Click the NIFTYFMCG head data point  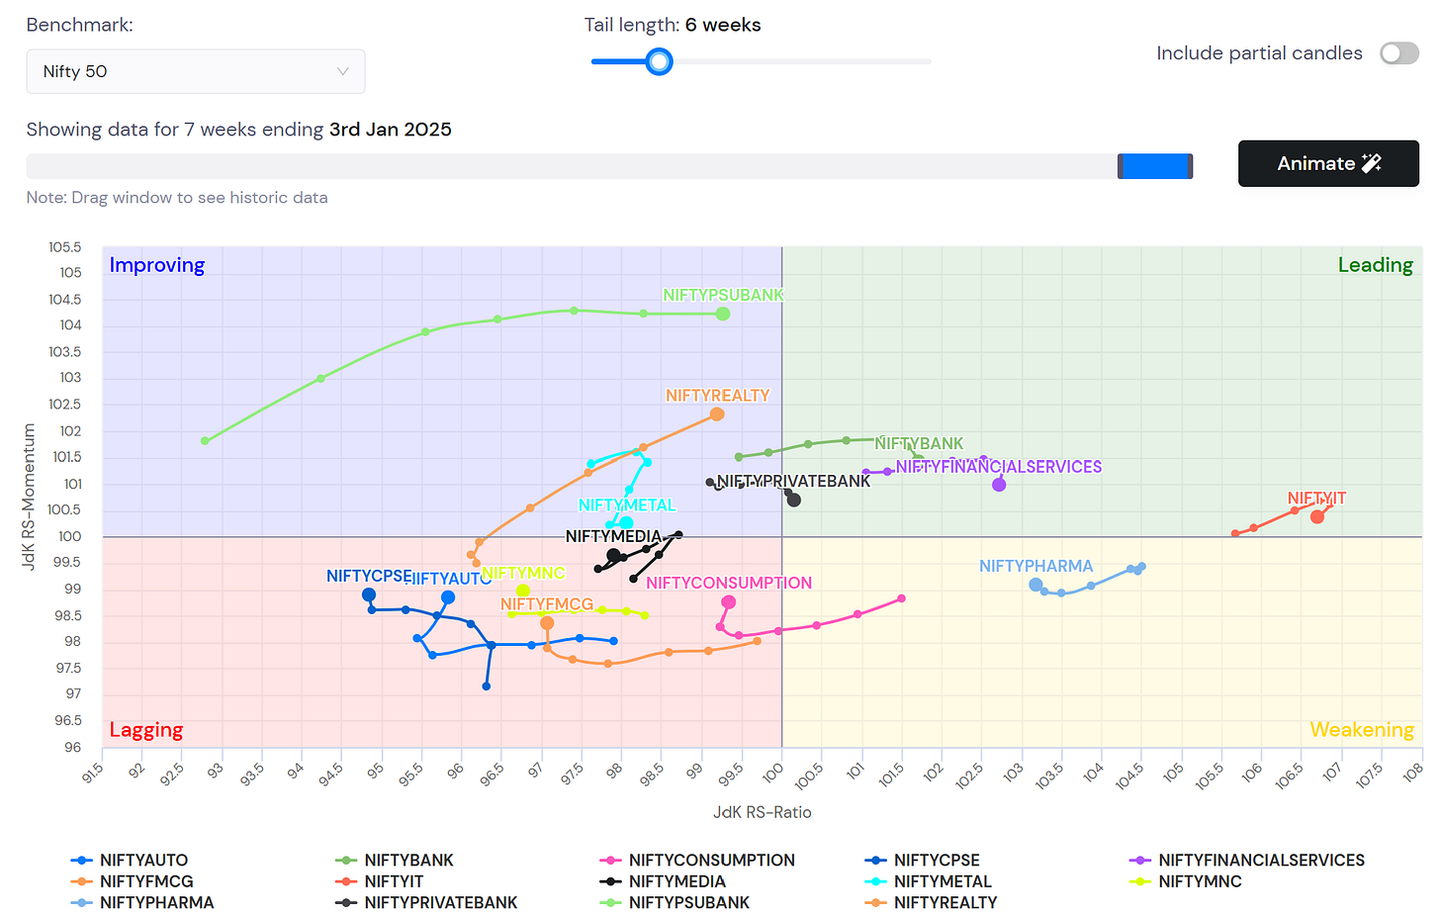click(x=547, y=623)
